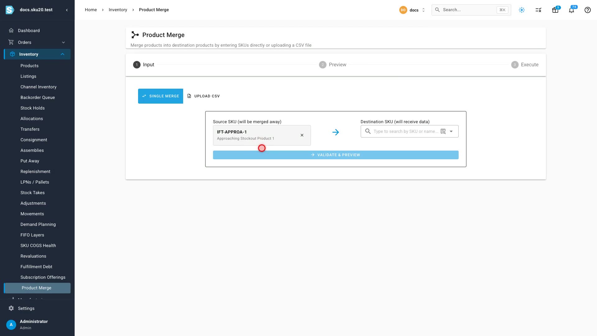The image size is (597, 336).
Task: Open the Demand Planning menu item
Action: point(38,224)
